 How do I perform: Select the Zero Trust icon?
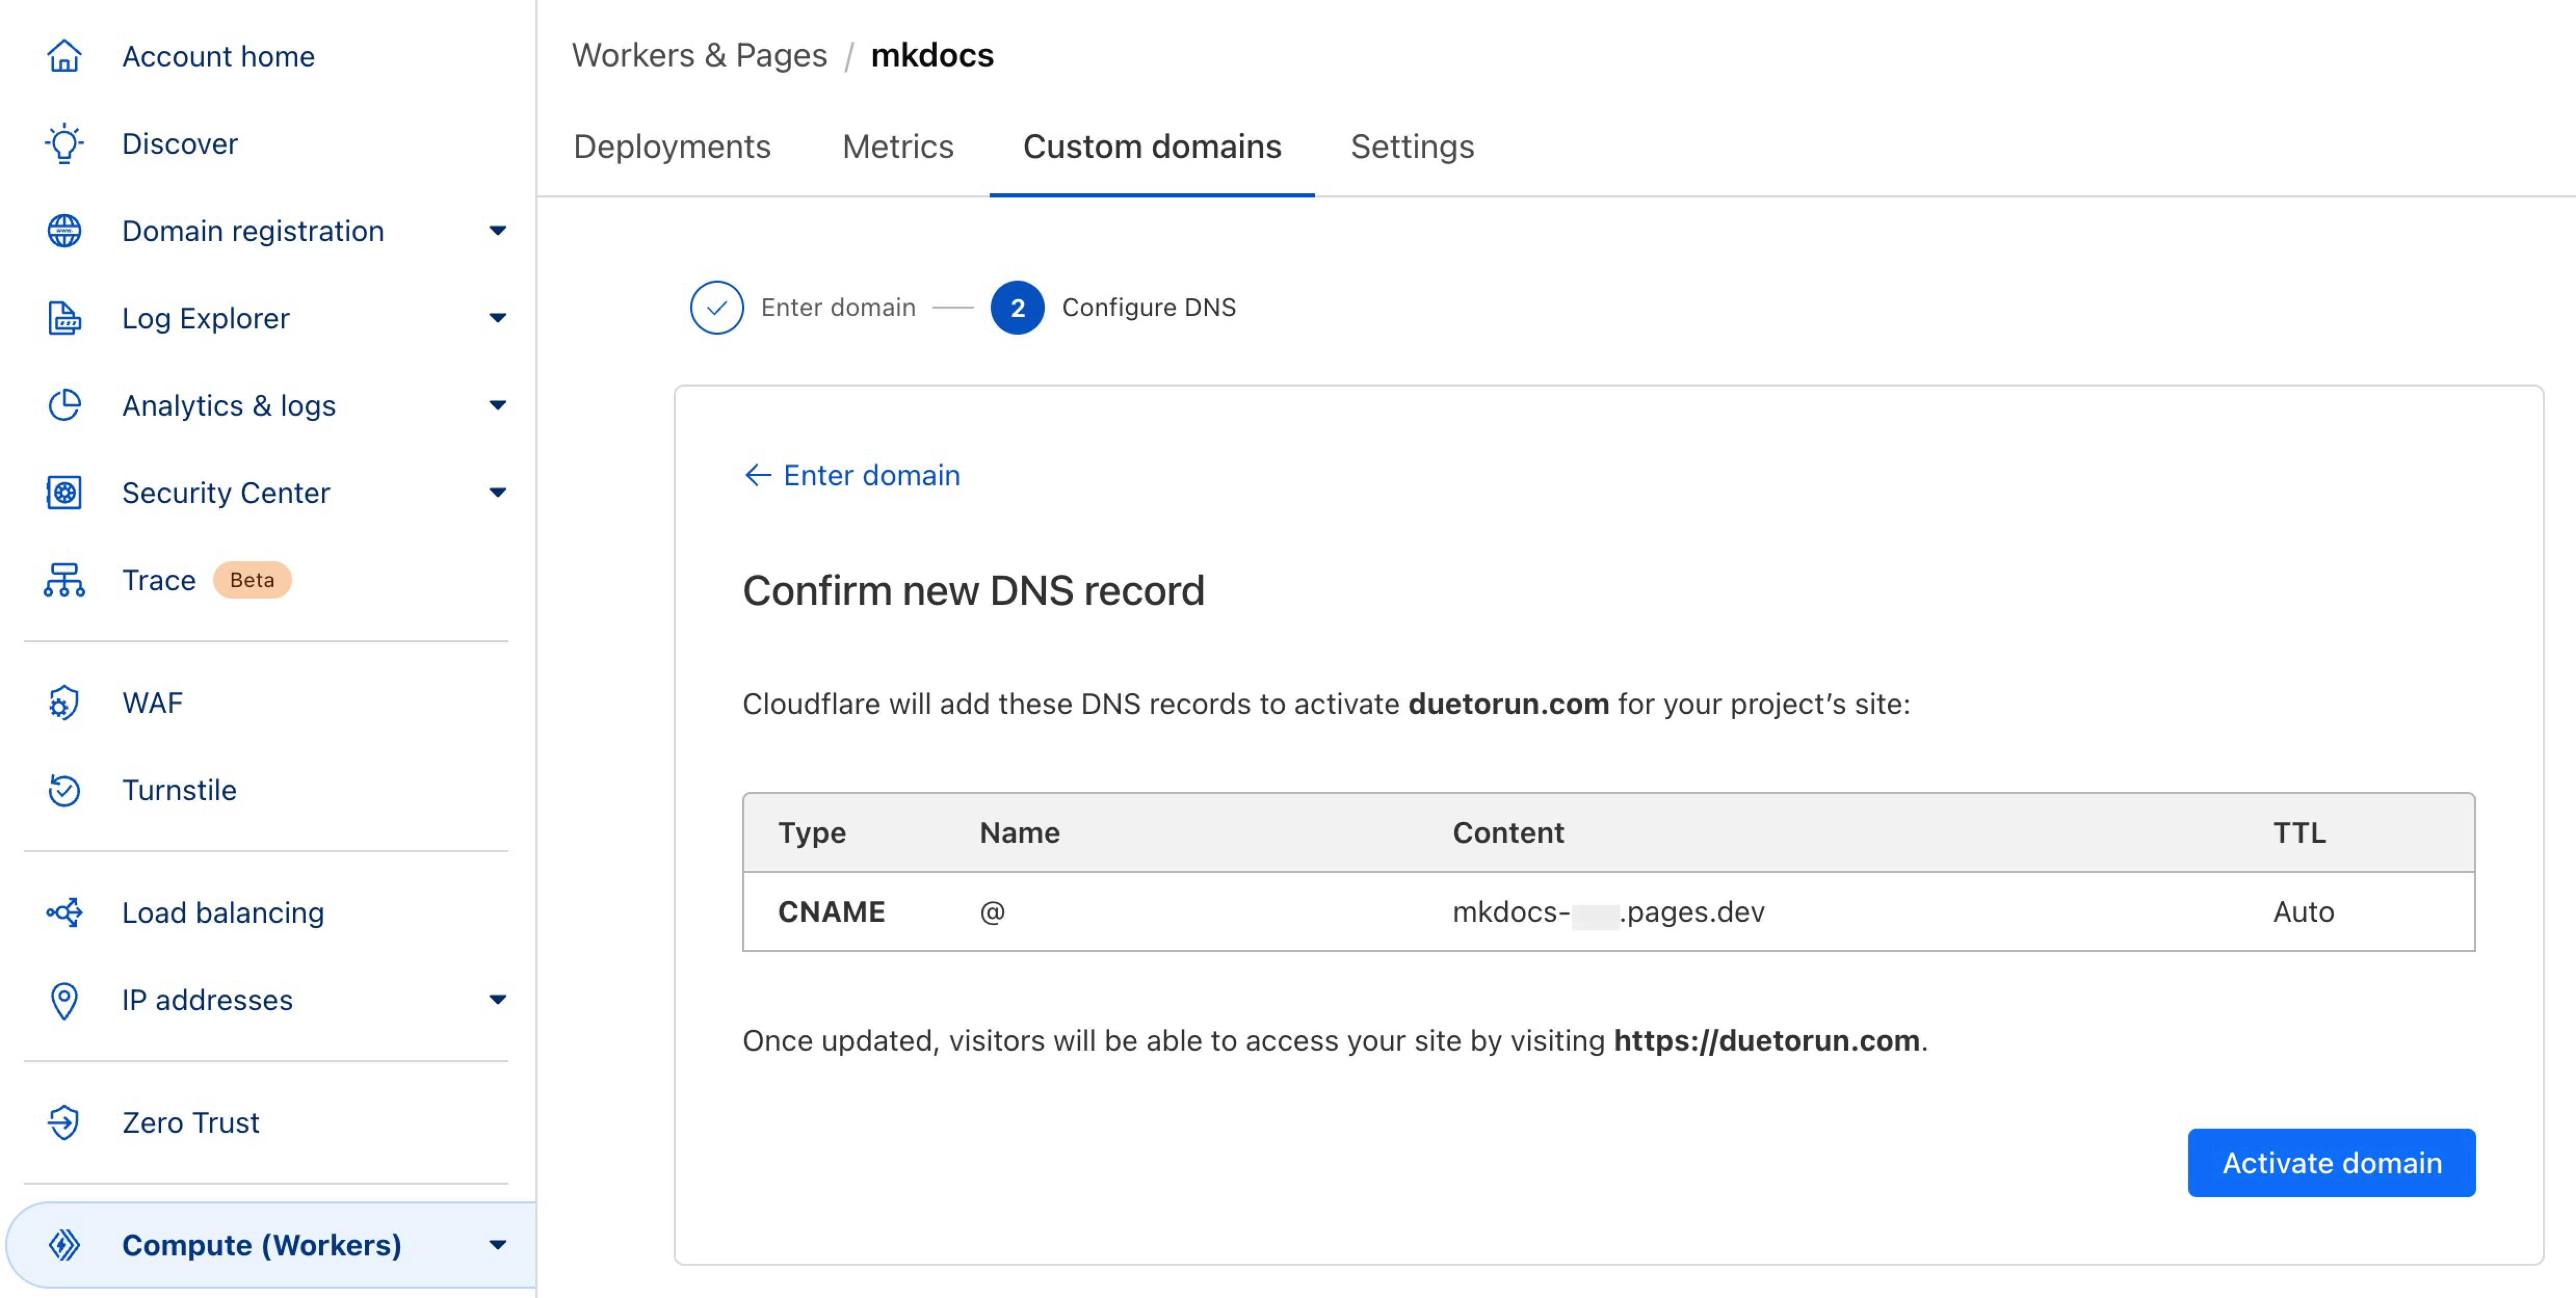[64, 1122]
